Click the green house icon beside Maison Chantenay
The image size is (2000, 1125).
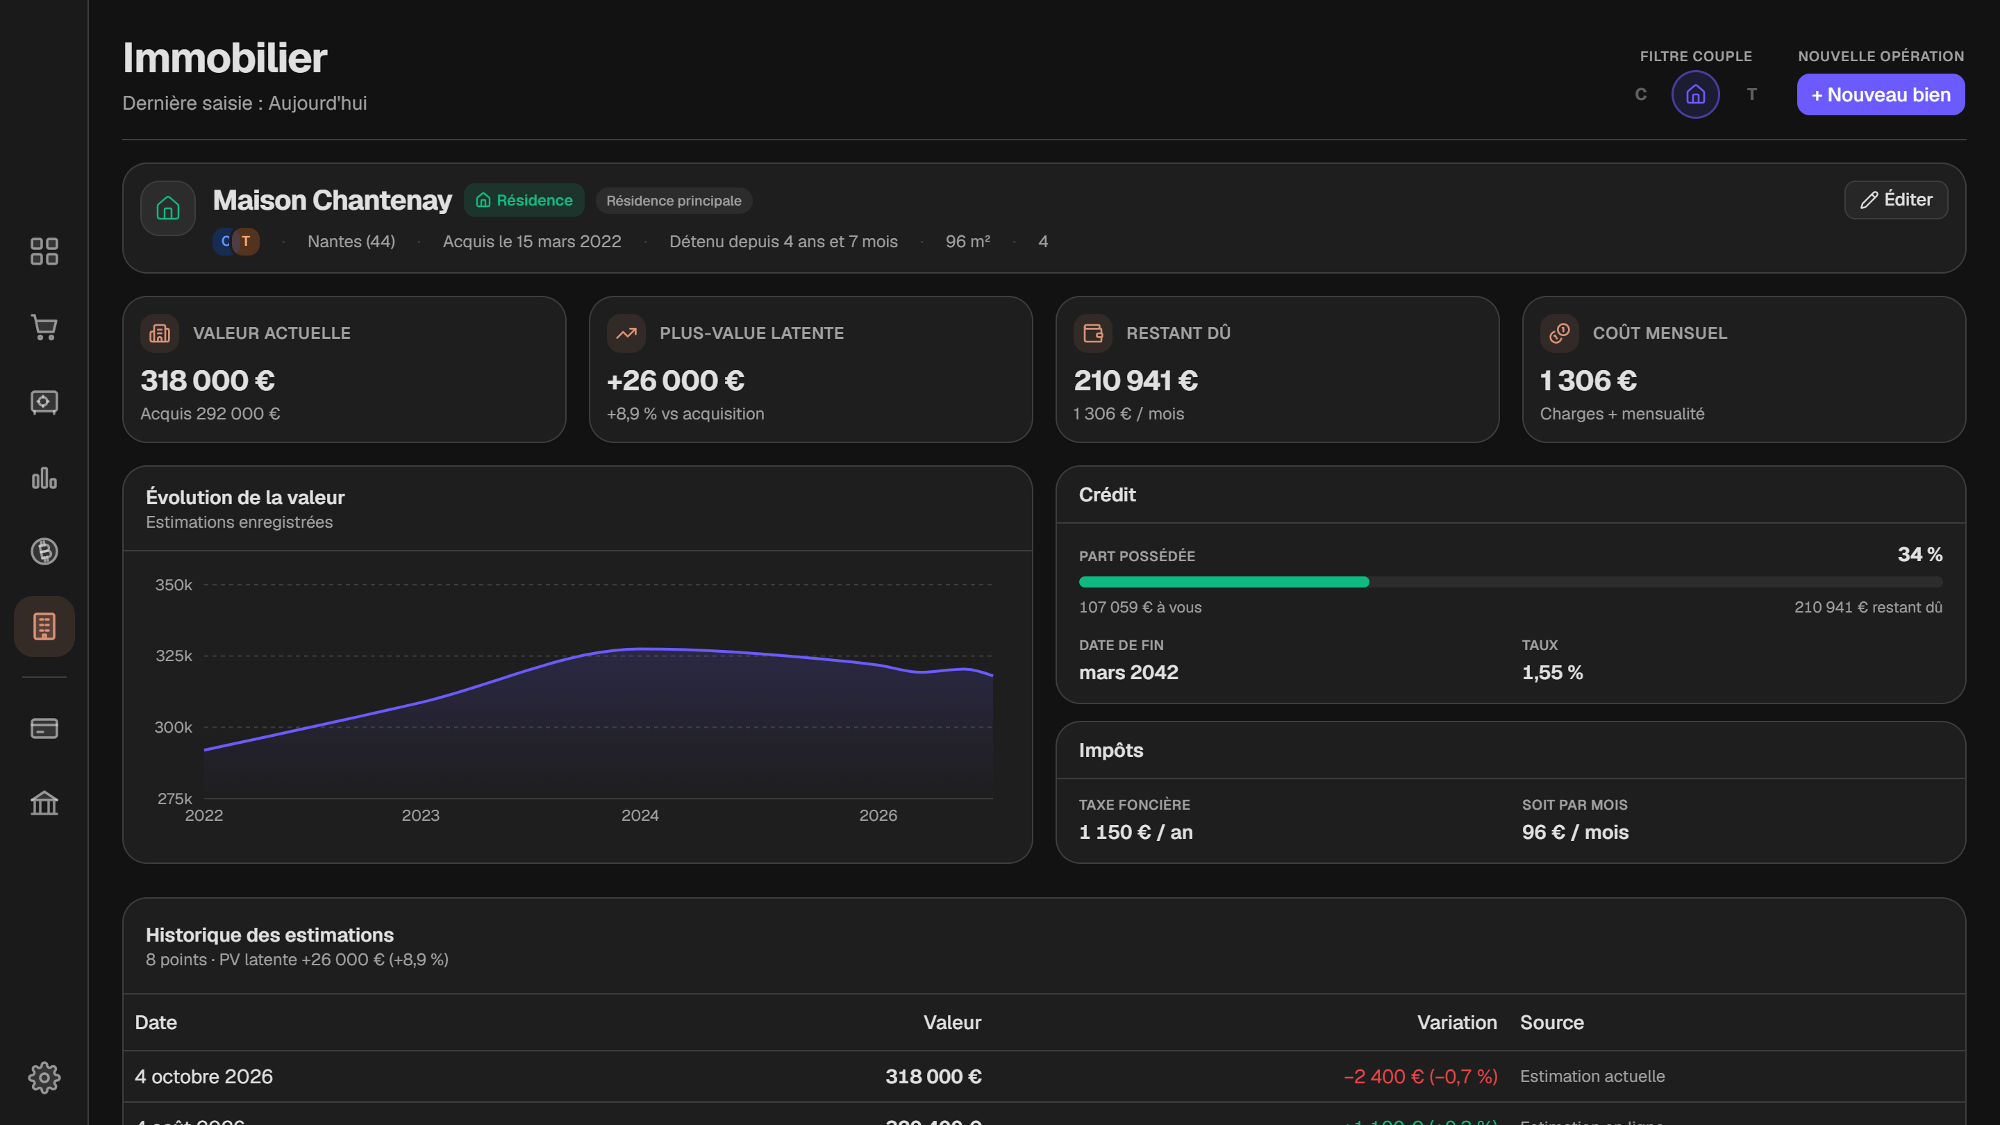click(x=167, y=208)
